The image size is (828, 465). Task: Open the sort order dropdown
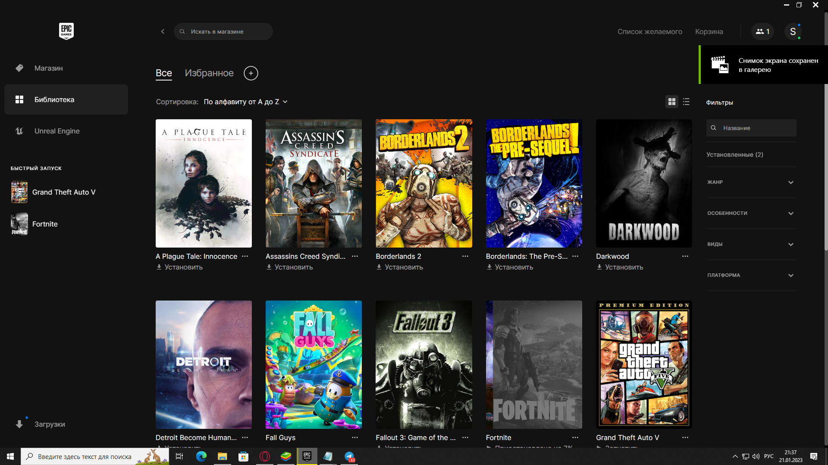pos(245,102)
